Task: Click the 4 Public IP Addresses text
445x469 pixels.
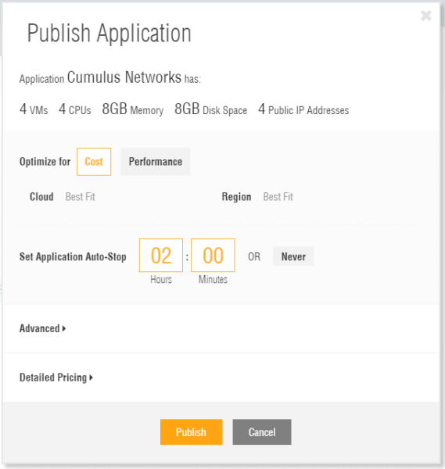Action: point(303,109)
